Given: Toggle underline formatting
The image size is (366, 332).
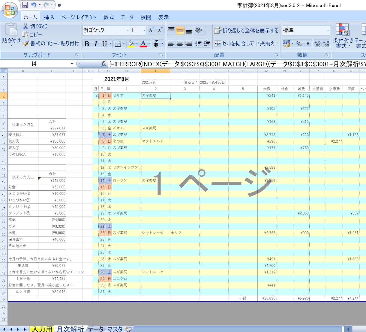Looking at the screenshot, I should pyautogui.click(x=104, y=44).
